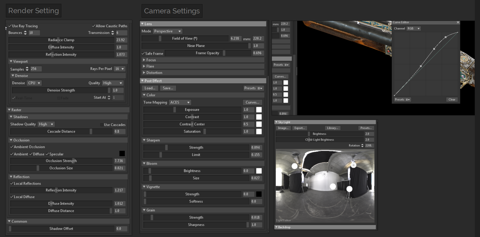Open Curve Editor Presets menu icon
Screen dimensions: 480x237
(408, 100)
